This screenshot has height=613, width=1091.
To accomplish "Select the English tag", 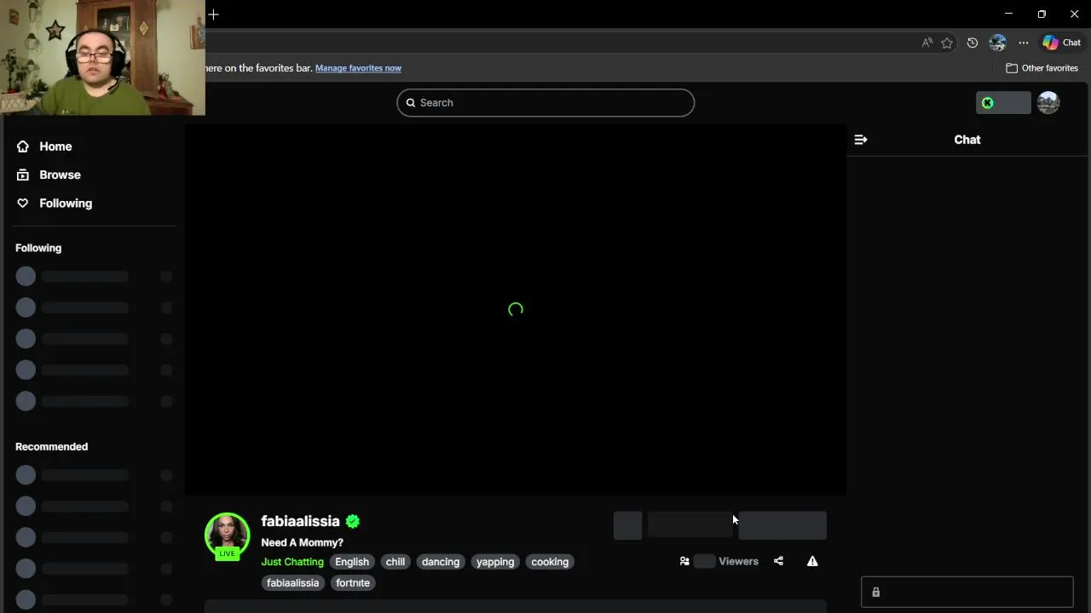I will click(352, 562).
